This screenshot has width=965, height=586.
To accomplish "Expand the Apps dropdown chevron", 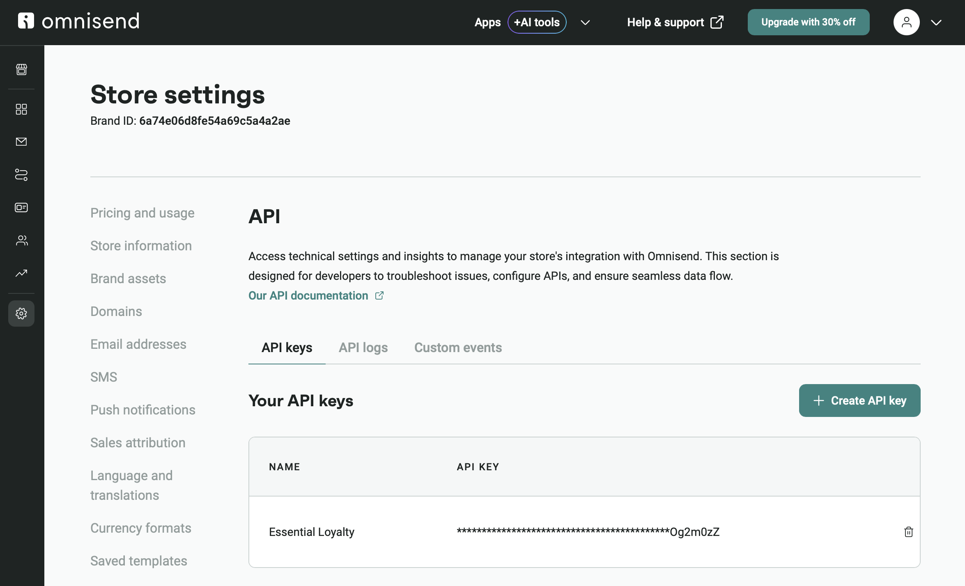I will tap(586, 23).
